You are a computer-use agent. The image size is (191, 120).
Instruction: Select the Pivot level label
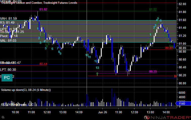point(9,36)
